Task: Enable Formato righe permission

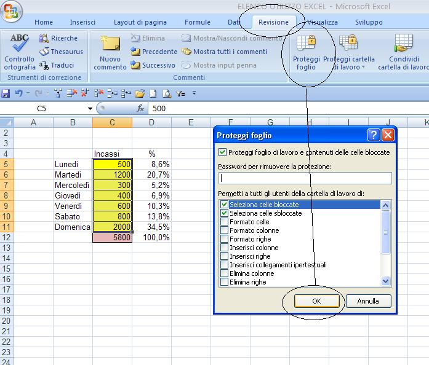Action: 225,239
